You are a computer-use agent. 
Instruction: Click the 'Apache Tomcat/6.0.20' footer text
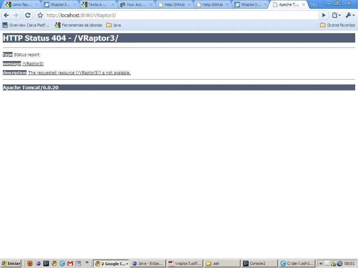(31, 88)
